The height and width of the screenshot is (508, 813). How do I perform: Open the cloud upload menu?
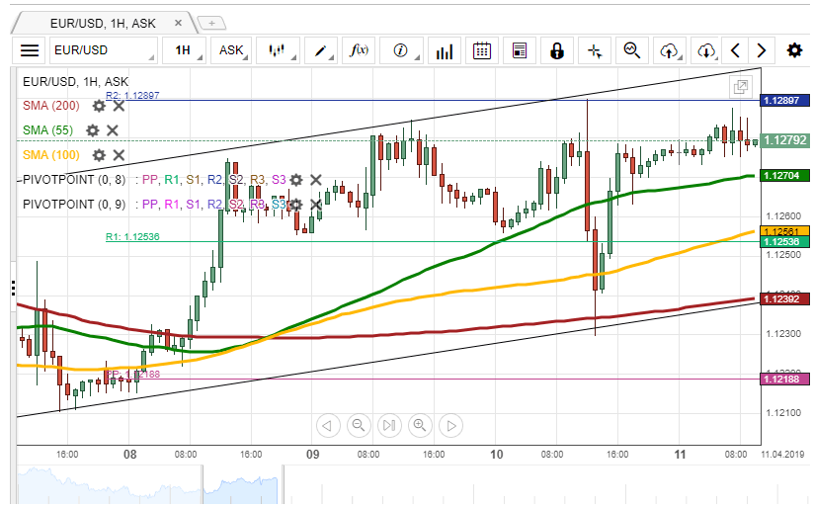point(670,50)
